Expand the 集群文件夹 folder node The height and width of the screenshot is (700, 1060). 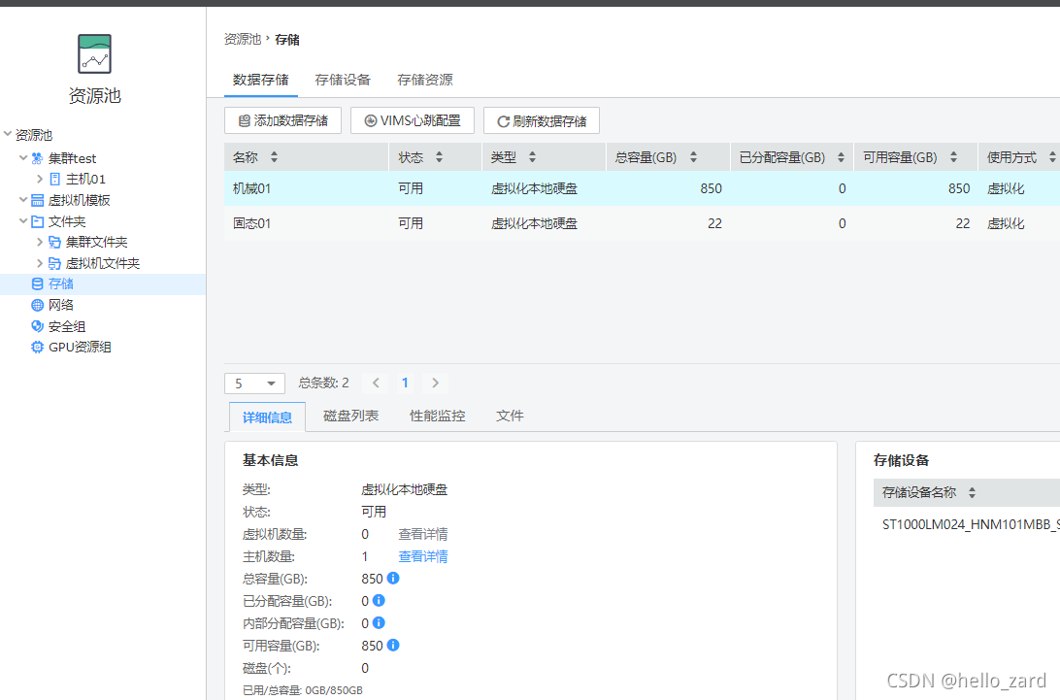[40, 242]
